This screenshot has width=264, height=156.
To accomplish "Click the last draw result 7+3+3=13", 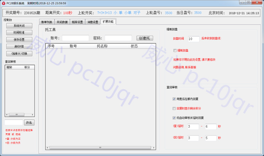I will click(x=104, y=13).
